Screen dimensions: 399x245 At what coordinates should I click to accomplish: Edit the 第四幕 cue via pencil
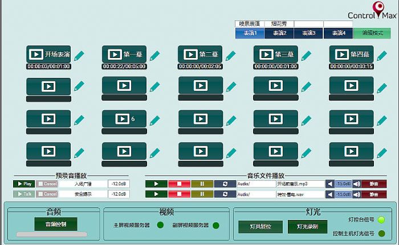tap(382, 56)
